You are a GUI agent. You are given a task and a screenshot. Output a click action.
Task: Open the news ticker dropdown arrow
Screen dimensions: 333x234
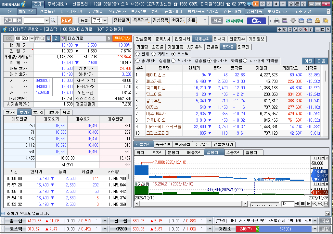pos(315,221)
